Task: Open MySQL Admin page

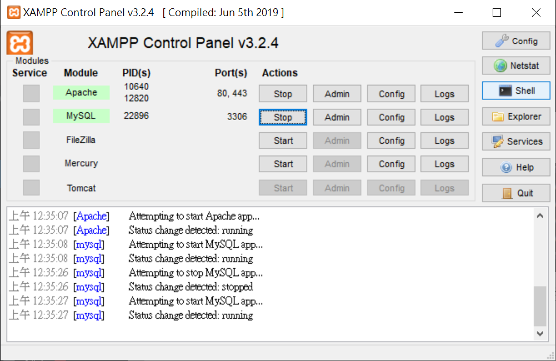Action: pyautogui.click(x=337, y=117)
